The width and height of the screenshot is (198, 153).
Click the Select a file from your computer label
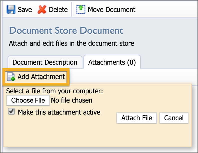tap(54, 91)
